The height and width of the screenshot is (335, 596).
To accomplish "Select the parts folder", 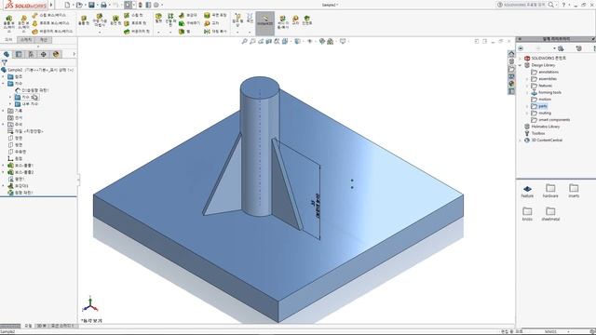I will pos(539,106).
